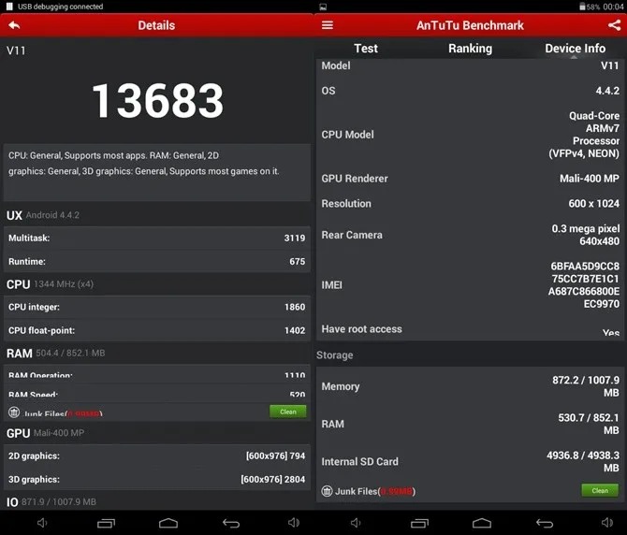
Task: Select the CPU float-point: 1402 row
Action: [x=157, y=330]
